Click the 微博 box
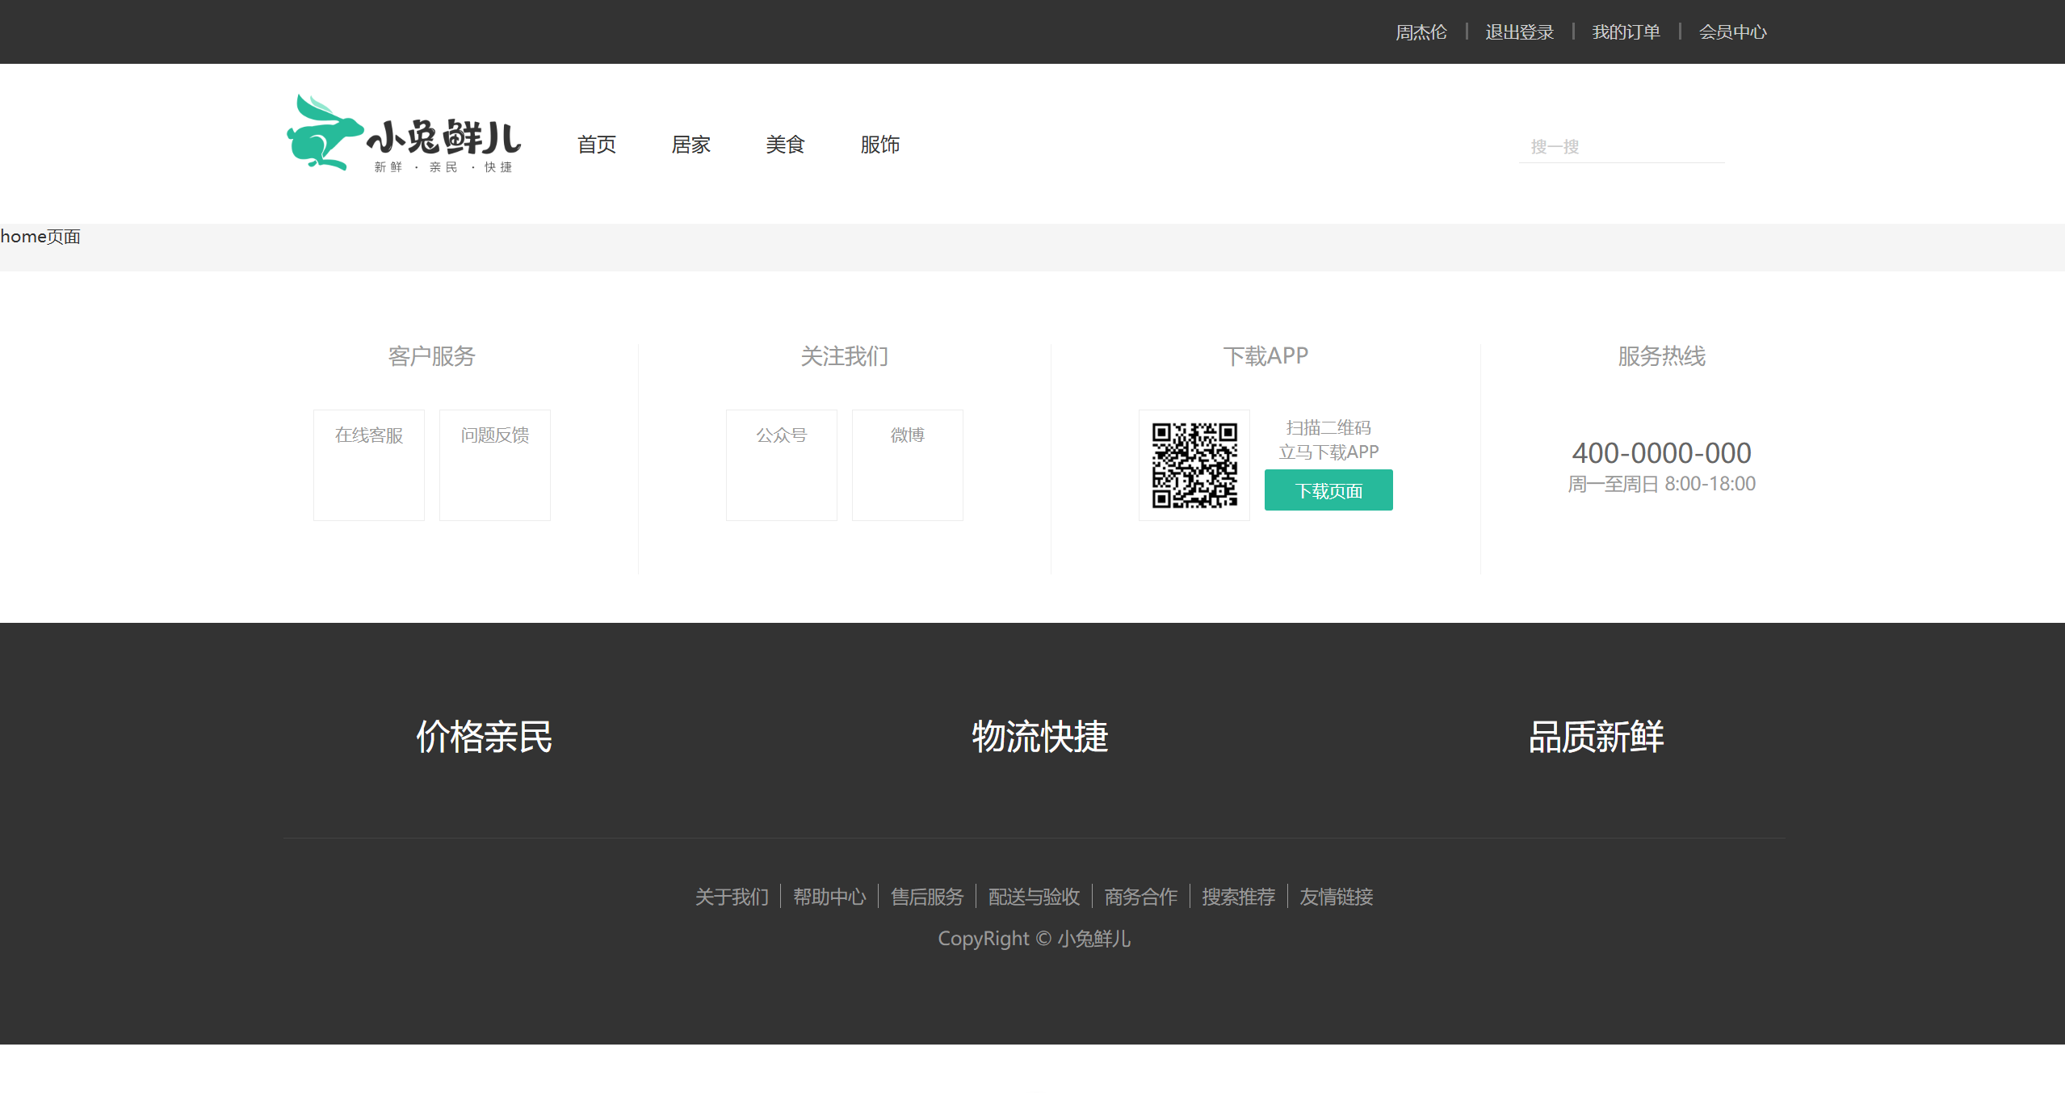 coord(908,465)
